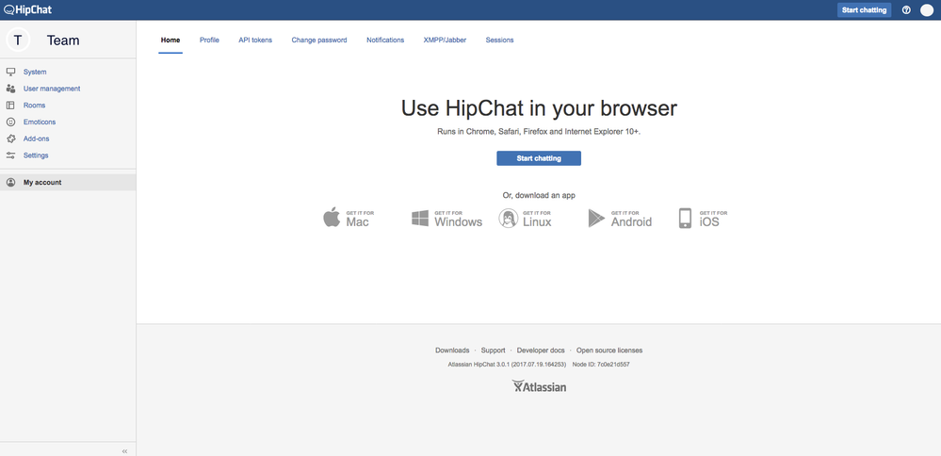This screenshot has height=456, width=941.
Task: Click the Team avatar circle with T
Action: tap(18, 41)
